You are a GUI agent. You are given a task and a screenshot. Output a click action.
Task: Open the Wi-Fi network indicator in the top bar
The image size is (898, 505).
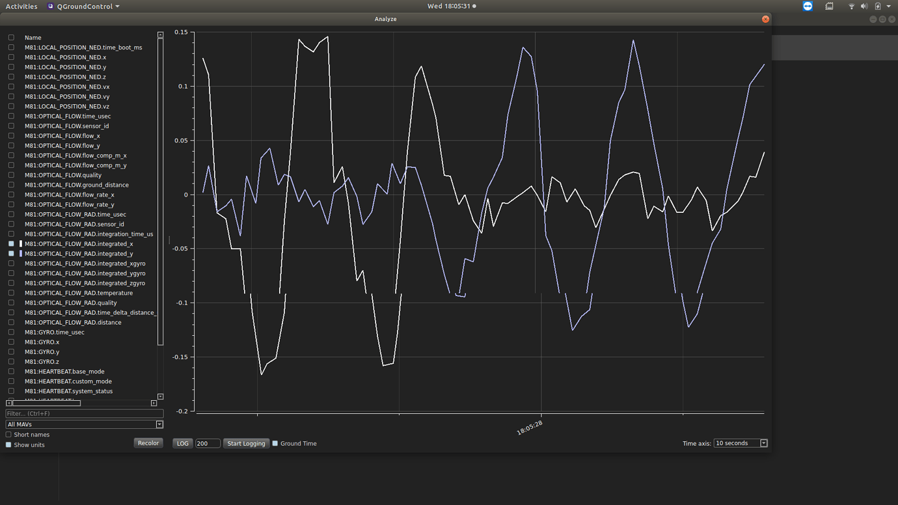pyautogui.click(x=850, y=7)
